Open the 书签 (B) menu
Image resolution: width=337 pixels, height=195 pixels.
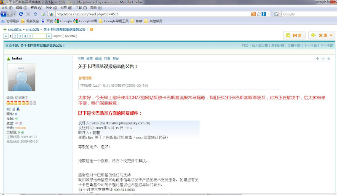[66, 8]
